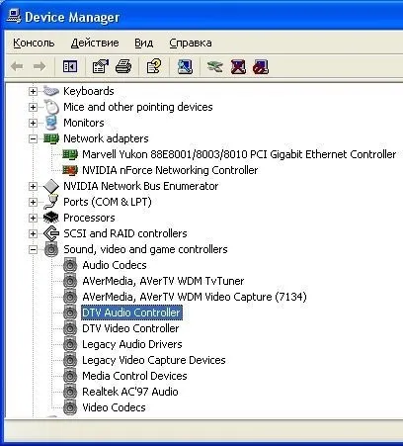Click the Print toolbar icon
The height and width of the screenshot is (446, 403).
(x=123, y=66)
